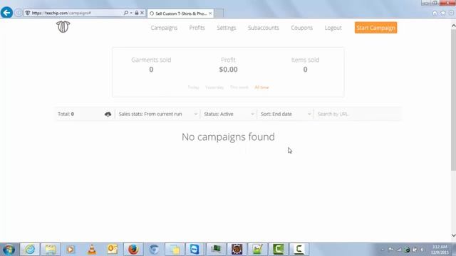Click the TeeChip logo icon
The height and width of the screenshot is (256, 456).
[x=63, y=27]
